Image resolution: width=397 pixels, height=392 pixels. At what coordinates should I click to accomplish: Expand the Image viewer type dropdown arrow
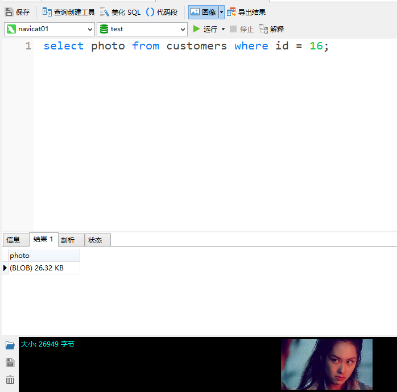[x=222, y=12]
